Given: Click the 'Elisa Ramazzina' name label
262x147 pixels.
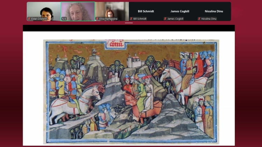Looking at the screenshot, I should 108,19.
